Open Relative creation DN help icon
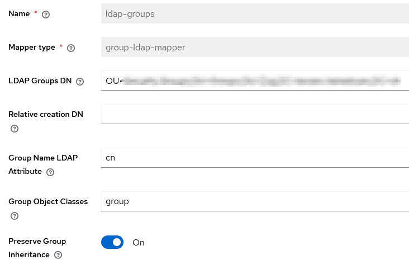Screen dimensions: 409x269 pos(15,129)
